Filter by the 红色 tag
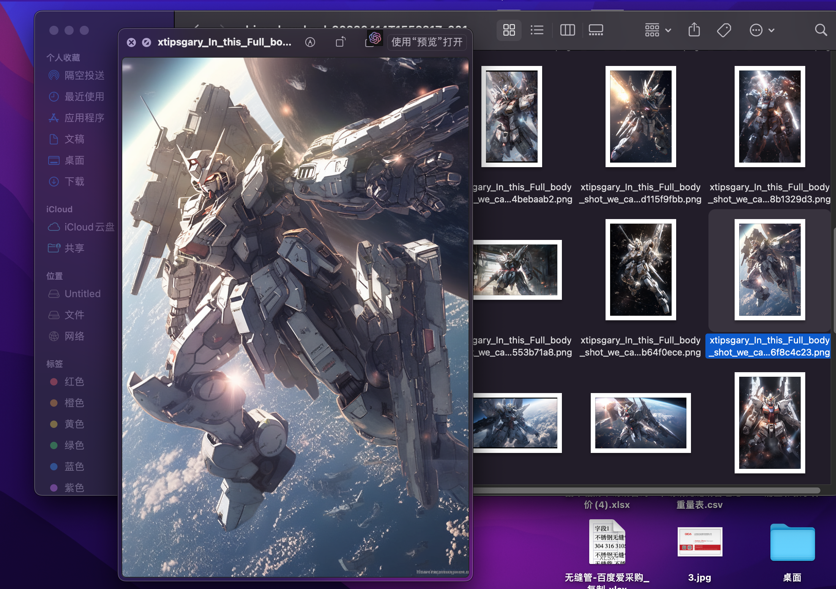 (67, 382)
